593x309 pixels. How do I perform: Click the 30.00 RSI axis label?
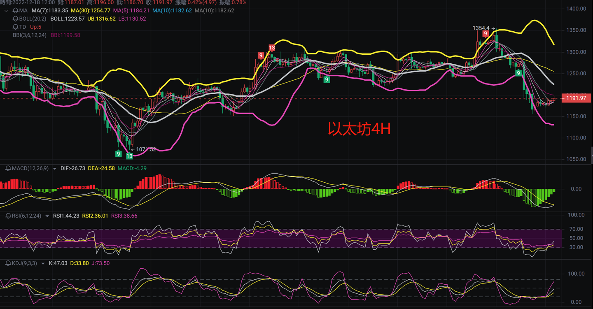577,247
